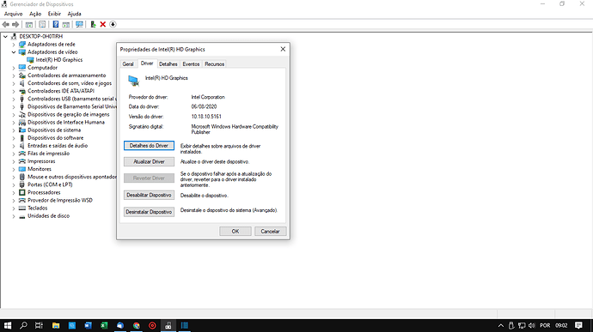The height and width of the screenshot is (332, 593).
Task: Expand Dispositivos de sistema
Action: 14,130
